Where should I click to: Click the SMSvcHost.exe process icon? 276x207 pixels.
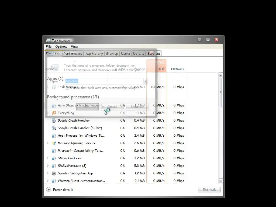pyautogui.click(x=54, y=158)
